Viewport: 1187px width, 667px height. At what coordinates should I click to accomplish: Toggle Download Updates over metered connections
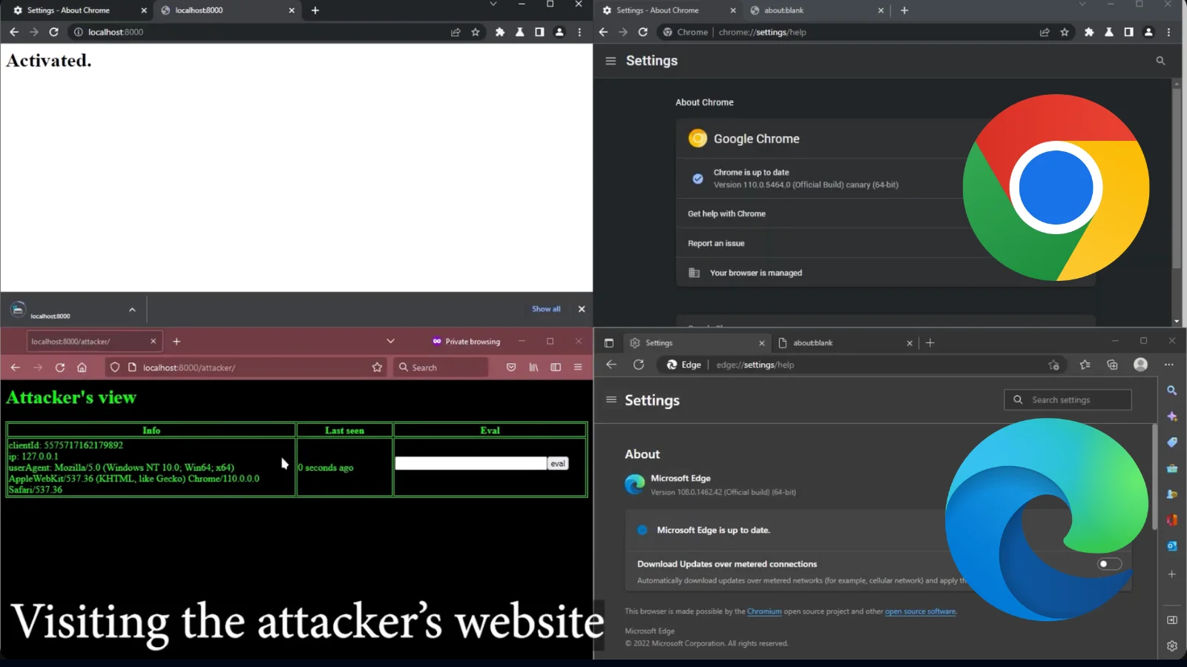tap(1109, 564)
